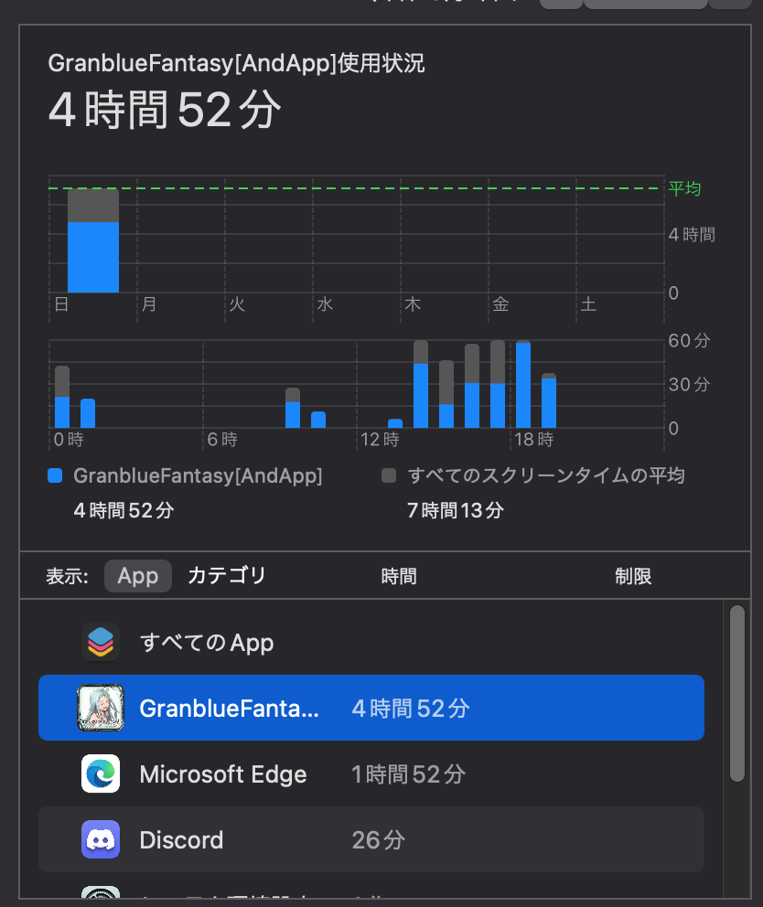Click the 火 day label on weekly chart
Viewport: 763px width, 907px height.
tap(237, 304)
